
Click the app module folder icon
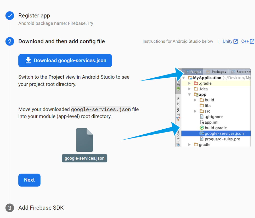196,94
